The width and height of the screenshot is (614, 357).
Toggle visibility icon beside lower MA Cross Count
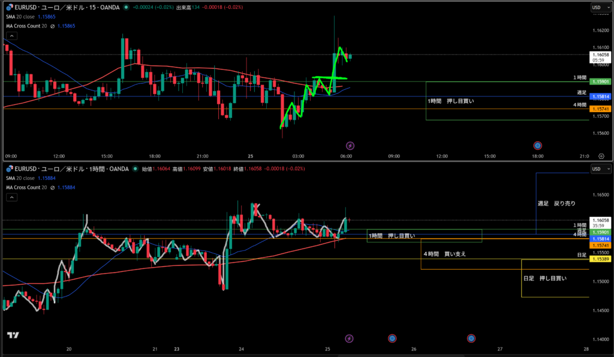[x=53, y=187]
